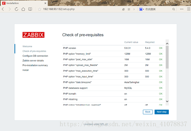Viewport: 191px width, 131px height.
Task: Click the PHP bcmath row label
Action: tap(70, 94)
